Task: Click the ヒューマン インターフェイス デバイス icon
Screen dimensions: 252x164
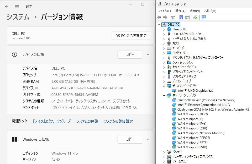Action: pos(169,157)
